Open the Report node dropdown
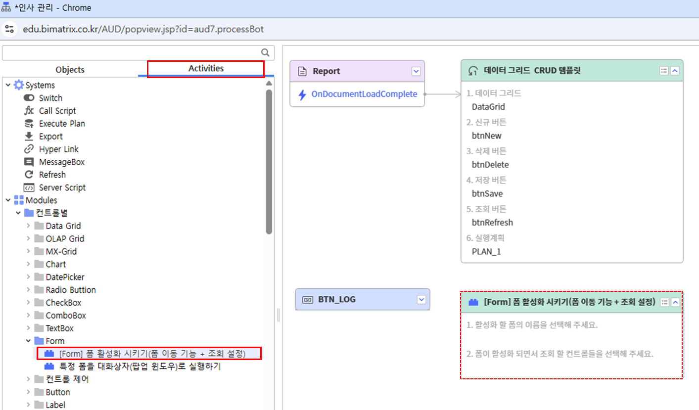The height and width of the screenshot is (410, 699). pyautogui.click(x=416, y=72)
